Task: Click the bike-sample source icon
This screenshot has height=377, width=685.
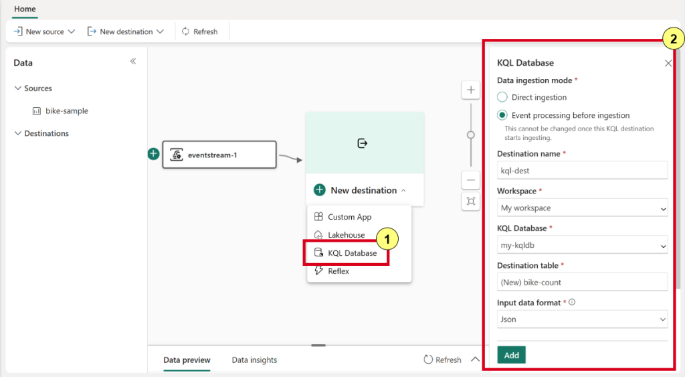Action: 37,111
